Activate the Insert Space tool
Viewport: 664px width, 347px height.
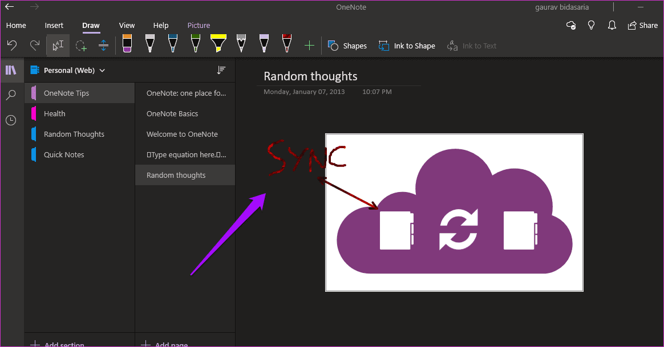point(103,45)
